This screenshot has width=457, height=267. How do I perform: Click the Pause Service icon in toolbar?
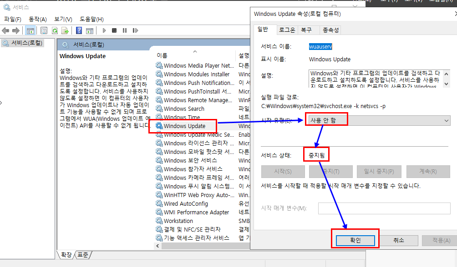(x=125, y=30)
